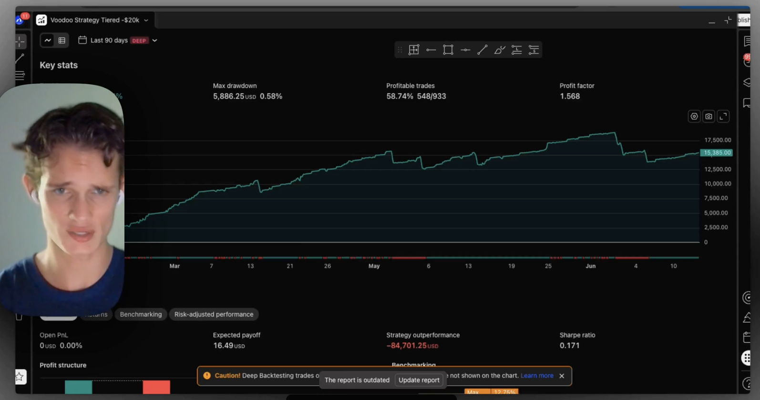
Task: Open the Benchmarking tab
Action: (141, 314)
